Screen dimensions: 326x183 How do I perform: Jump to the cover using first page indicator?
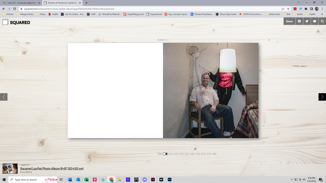160,154
